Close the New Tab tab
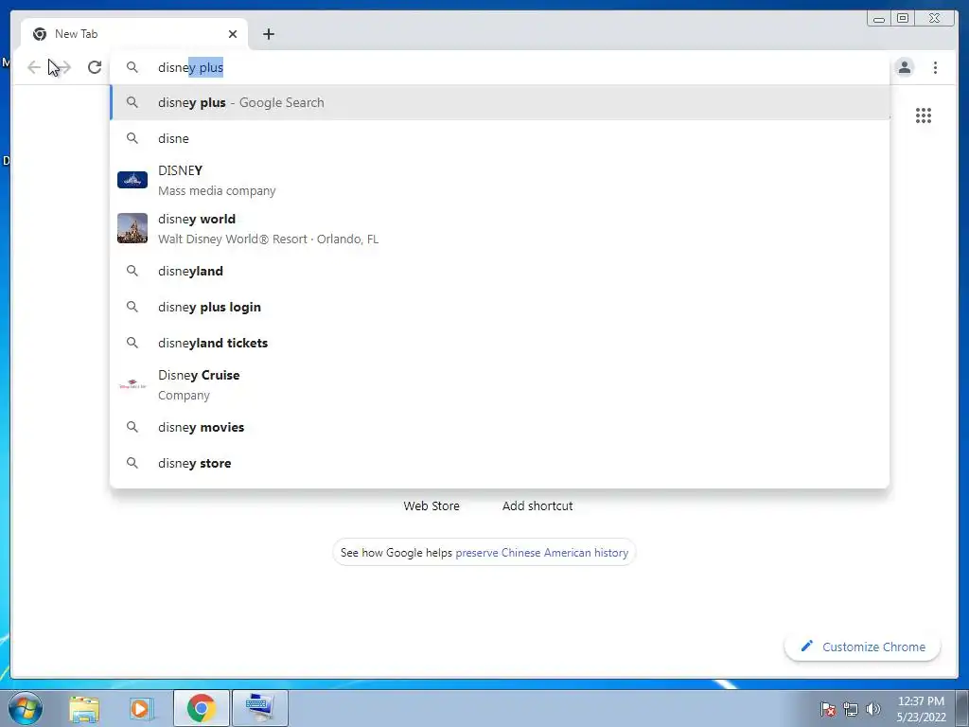The width and height of the screenshot is (969, 727). (x=233, y=34)
